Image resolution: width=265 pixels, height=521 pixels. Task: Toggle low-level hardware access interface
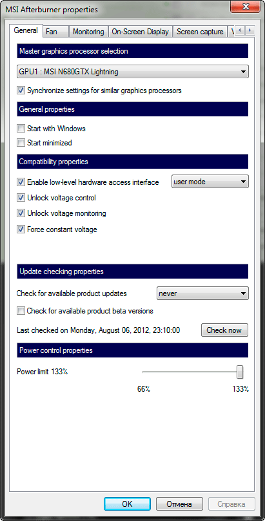[21, 182]
